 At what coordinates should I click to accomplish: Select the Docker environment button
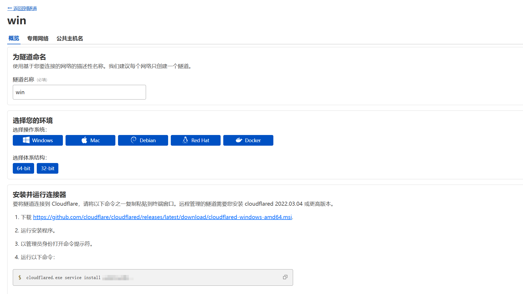point(248,140)
